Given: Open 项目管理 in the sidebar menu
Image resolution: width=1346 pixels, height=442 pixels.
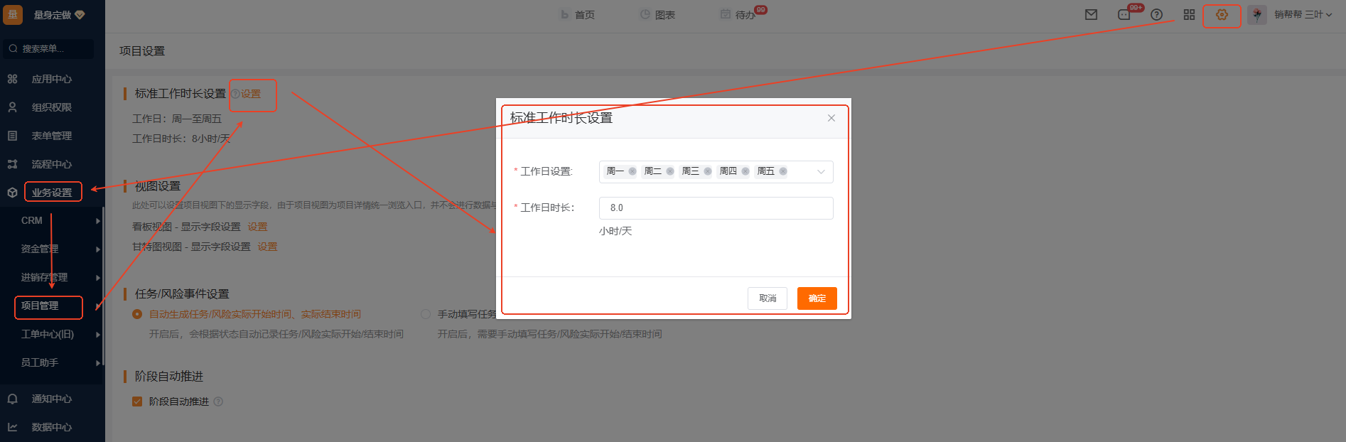Looking at the screenshot, I should click(x=41, y=306).
